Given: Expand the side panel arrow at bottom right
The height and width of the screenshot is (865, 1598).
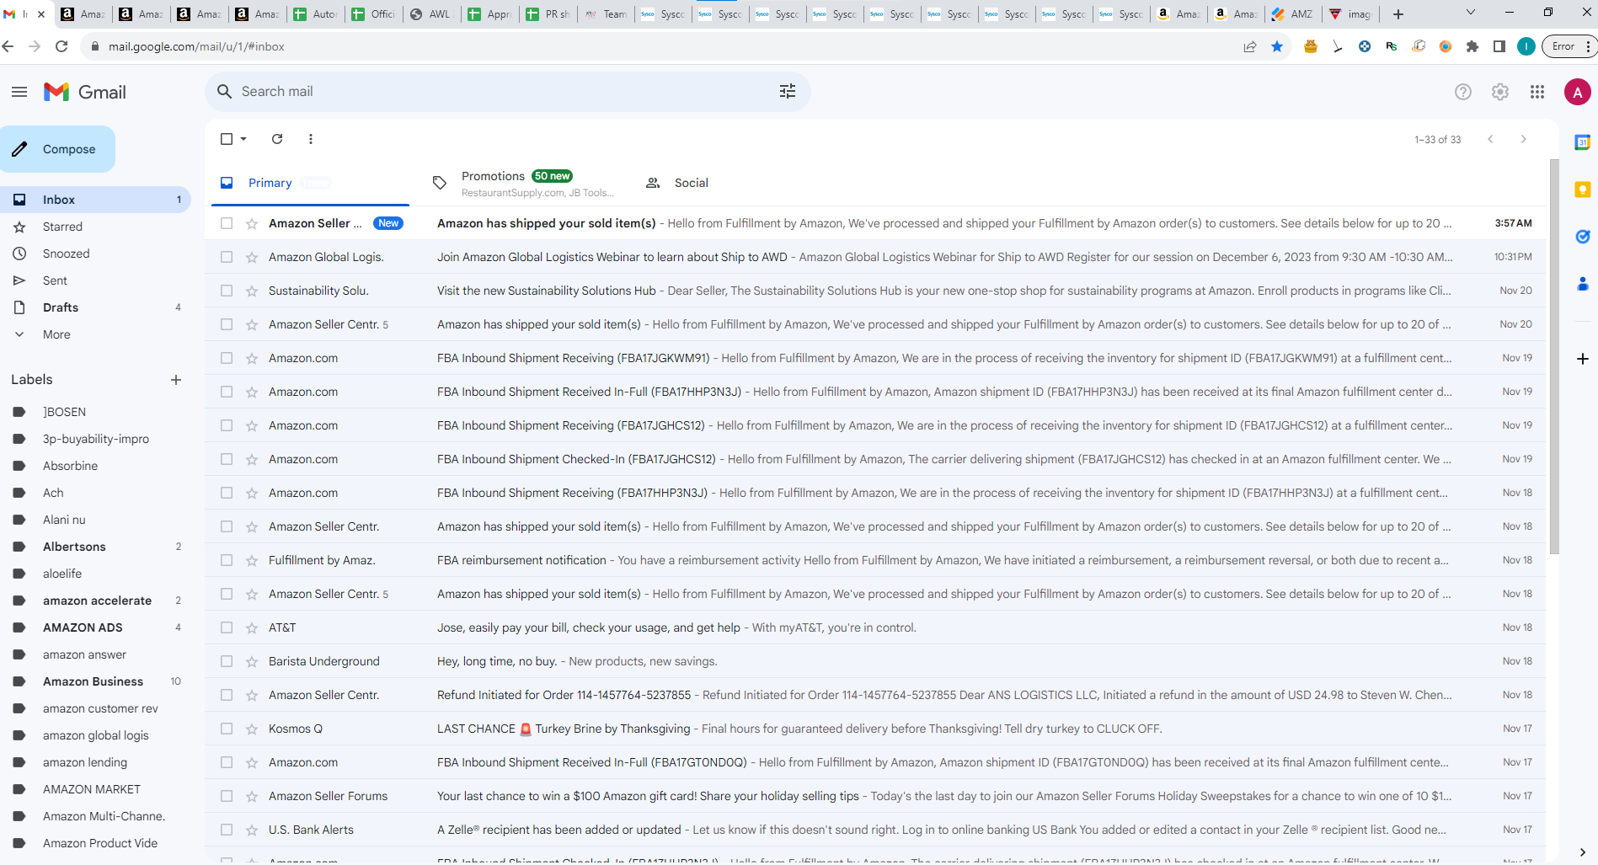Looking at the screenshot, I should tap(1583, 852).
